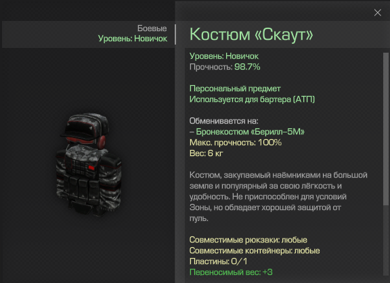Click the Макс. прочность: 100% stat
This screenshot has height=283, width=390.
236,143
